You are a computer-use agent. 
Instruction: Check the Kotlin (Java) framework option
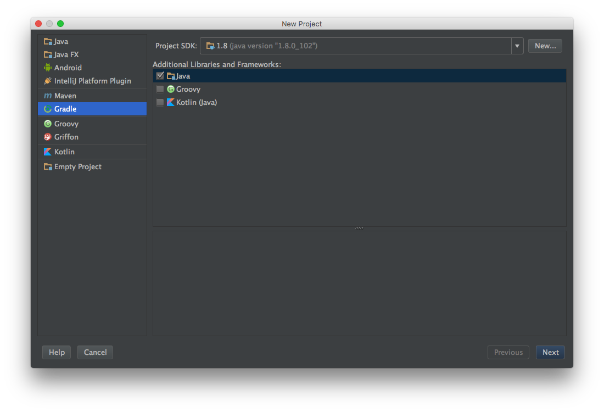coord(160,102)
